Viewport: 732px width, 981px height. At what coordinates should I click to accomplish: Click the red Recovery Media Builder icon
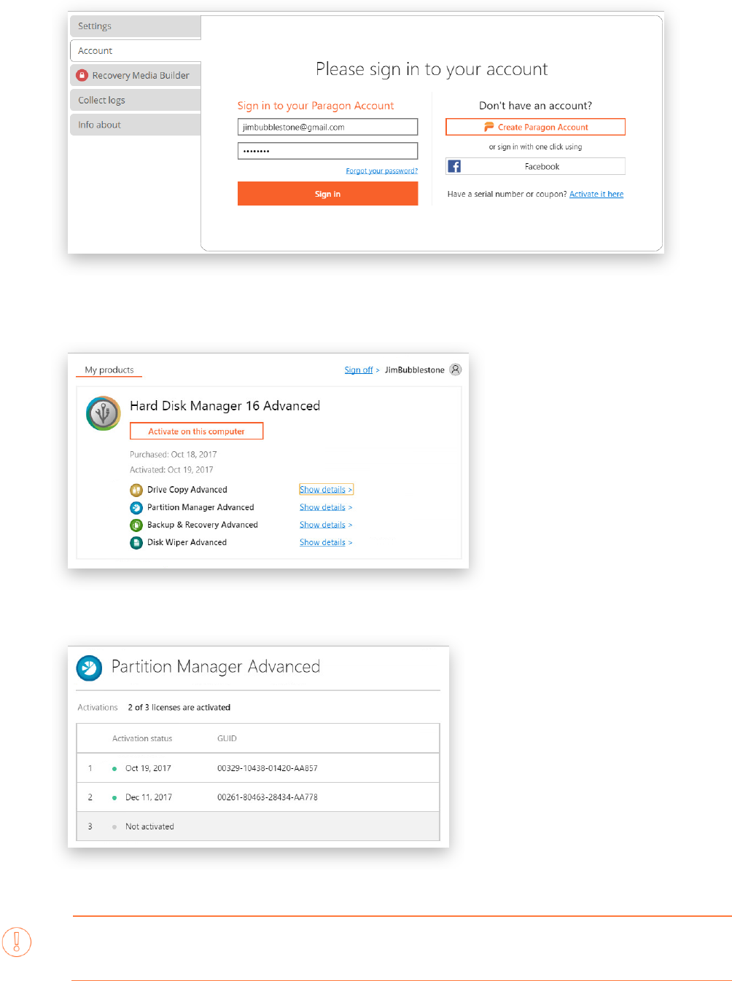click(x=82, y=75)
